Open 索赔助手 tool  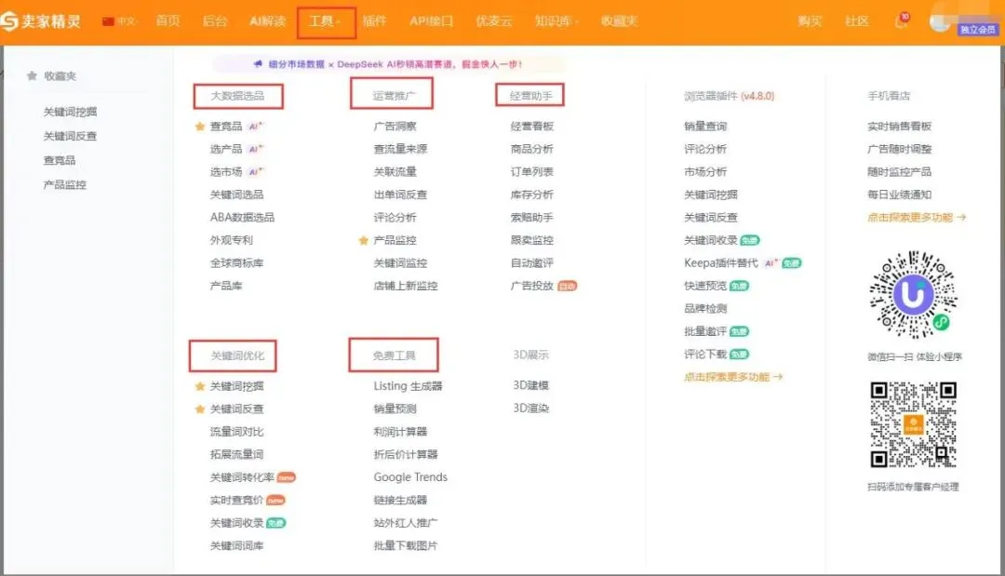[x=532, y=217]
